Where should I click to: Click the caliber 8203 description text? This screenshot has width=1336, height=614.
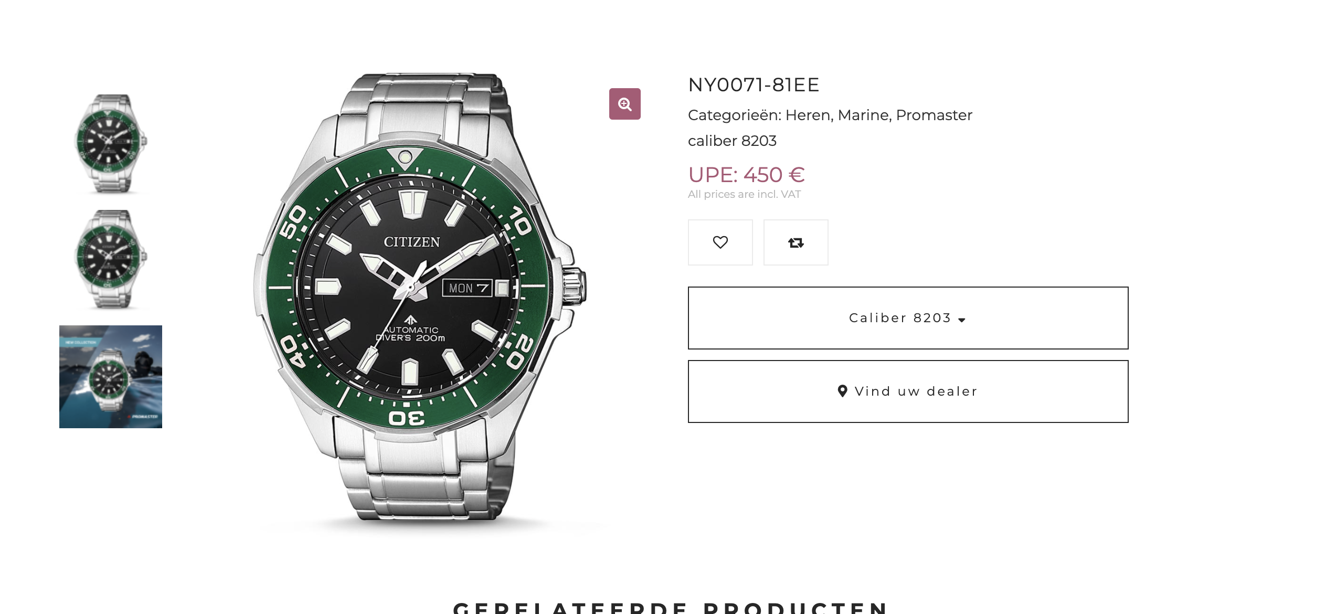pyautogui.click(x=732, y=141)
